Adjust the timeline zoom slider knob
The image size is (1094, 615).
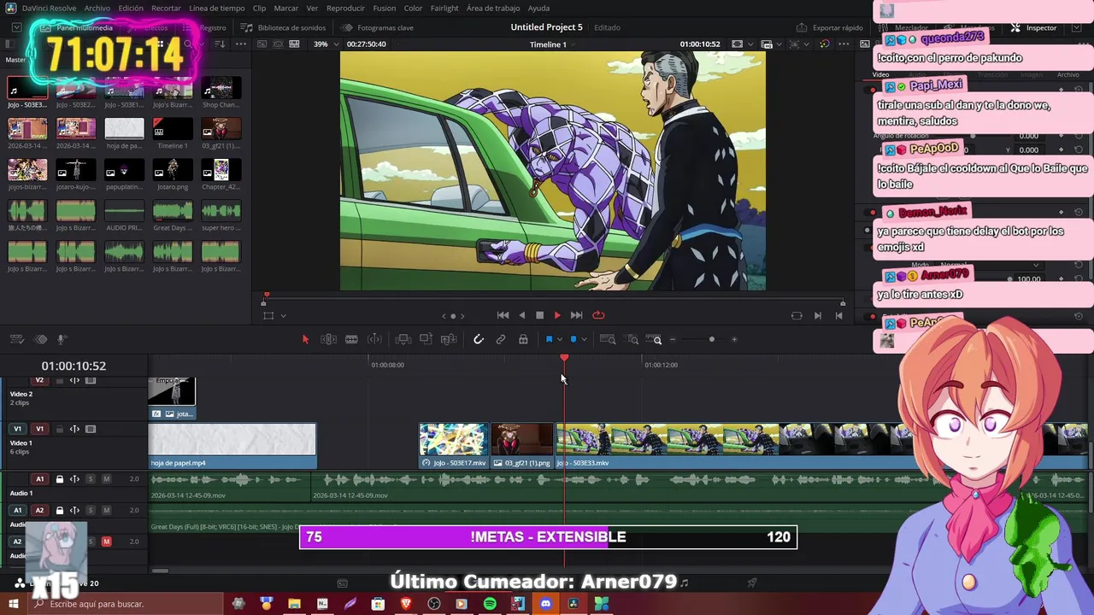pos(711,339)
